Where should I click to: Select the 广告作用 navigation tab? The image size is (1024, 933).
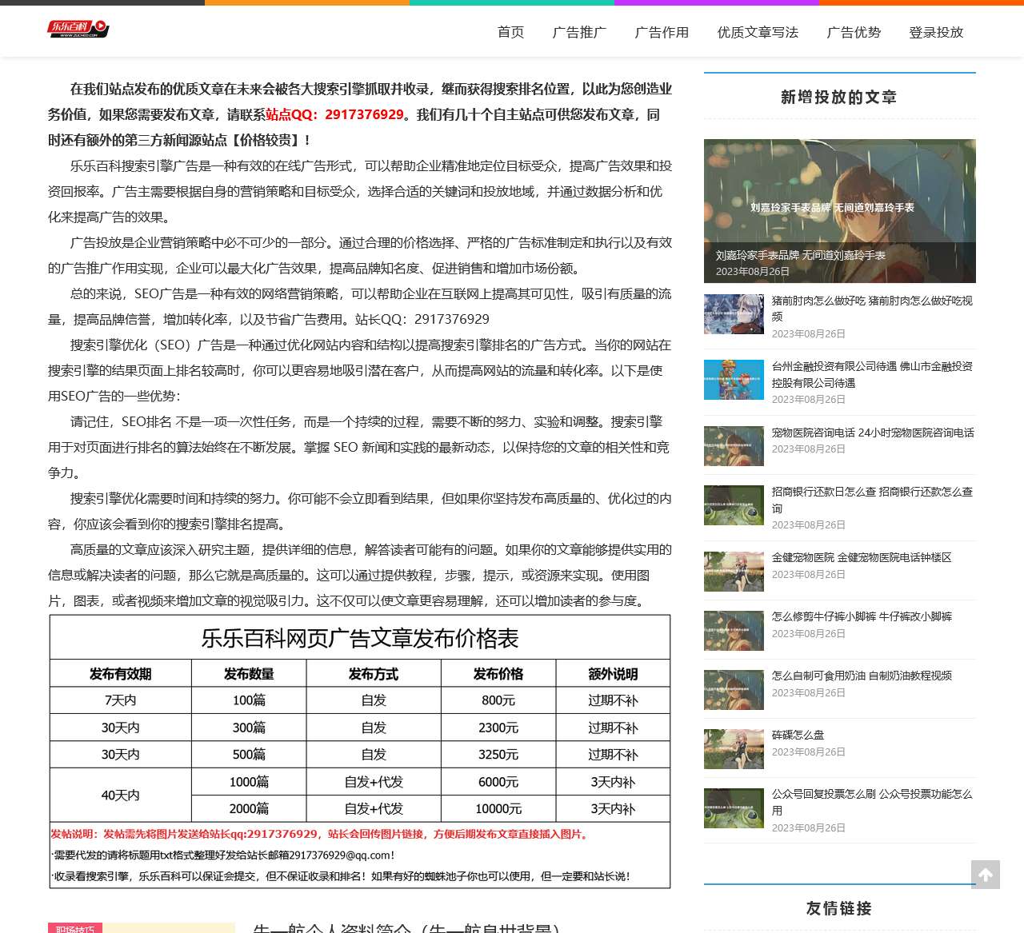661,33
